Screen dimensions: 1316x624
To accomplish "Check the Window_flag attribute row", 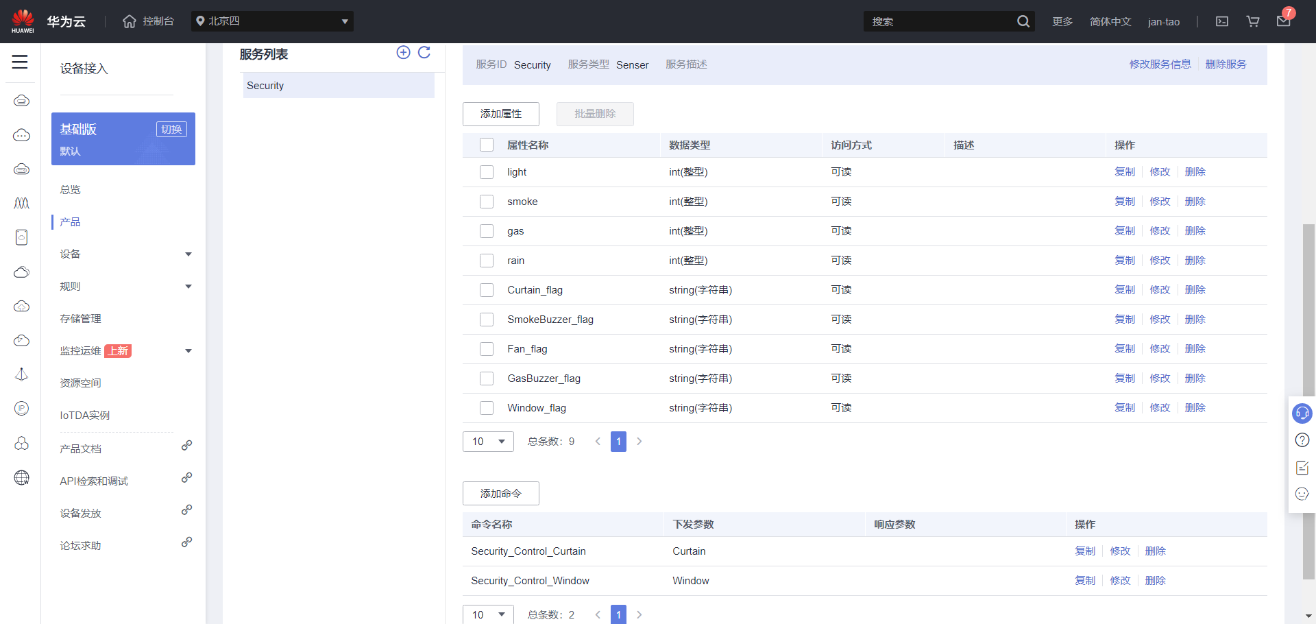I will (x=487, y=408).
